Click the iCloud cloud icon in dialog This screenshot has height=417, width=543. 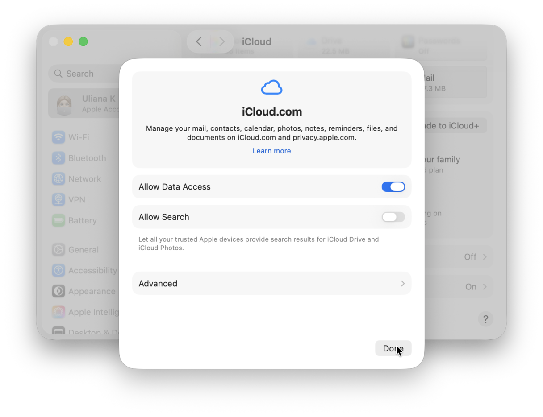[271, 87]
